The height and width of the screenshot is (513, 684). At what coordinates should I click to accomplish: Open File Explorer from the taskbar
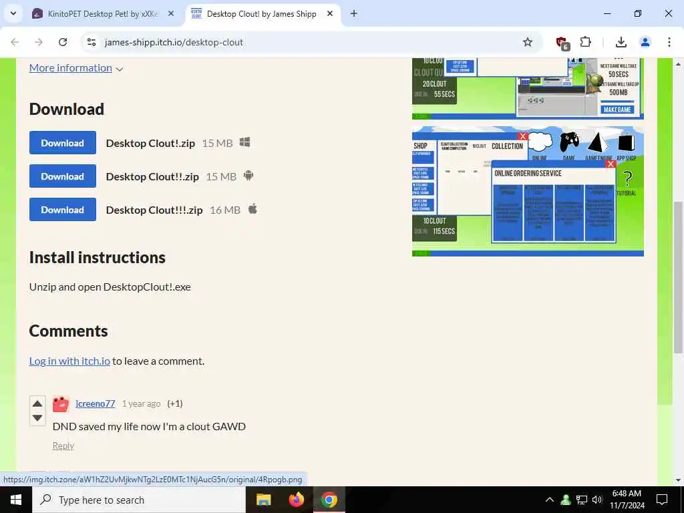[x=263, y=500]
